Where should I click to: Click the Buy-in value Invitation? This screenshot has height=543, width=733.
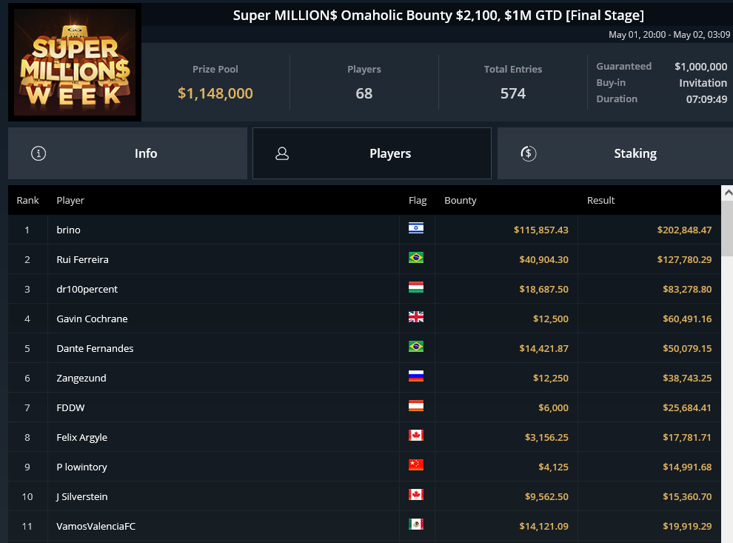pyautogui.click(x=703, y=83)
